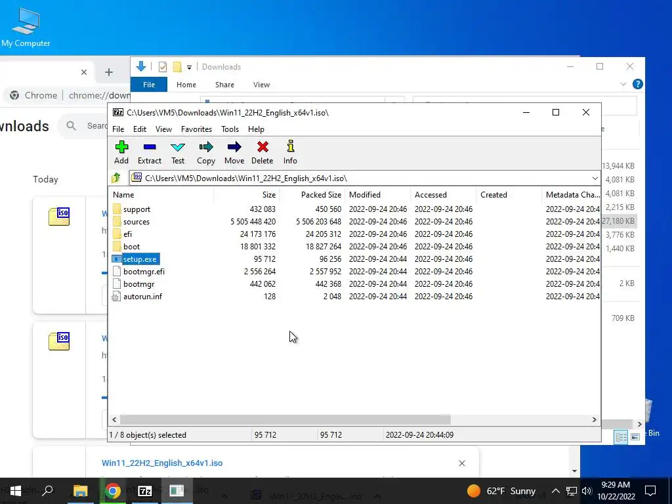
Task: Select the bootmgr file name
Action: click(139, 283)
